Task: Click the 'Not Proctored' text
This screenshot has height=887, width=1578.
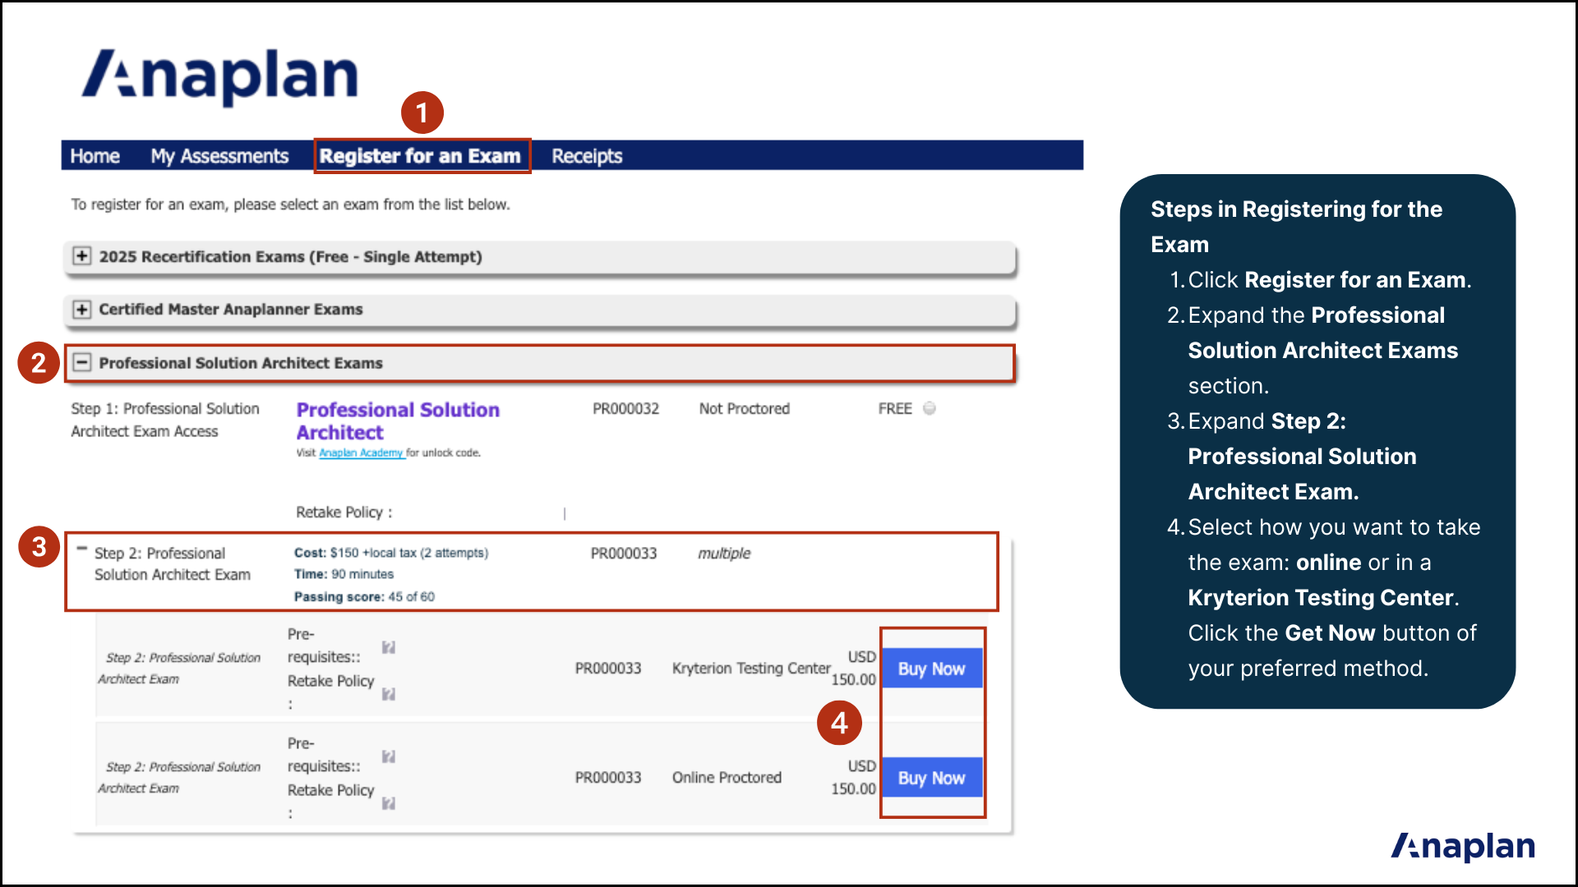Action: click(745, 408)
